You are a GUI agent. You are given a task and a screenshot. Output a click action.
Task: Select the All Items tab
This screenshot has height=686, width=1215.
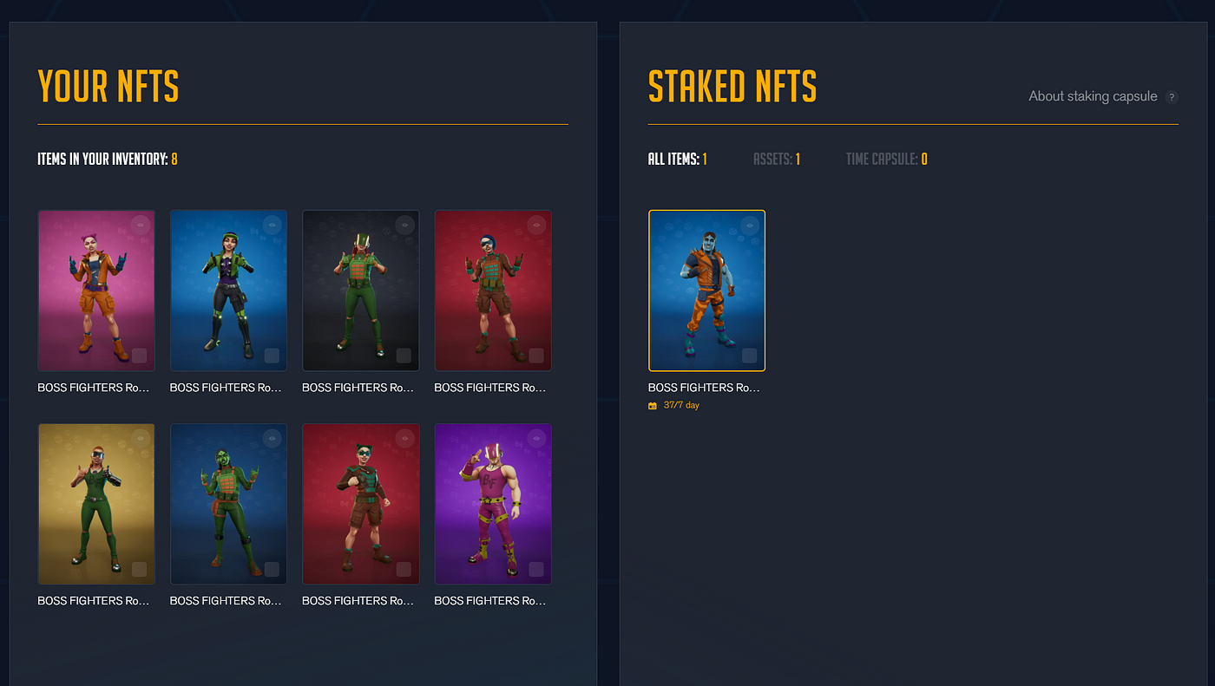(678, 159)
